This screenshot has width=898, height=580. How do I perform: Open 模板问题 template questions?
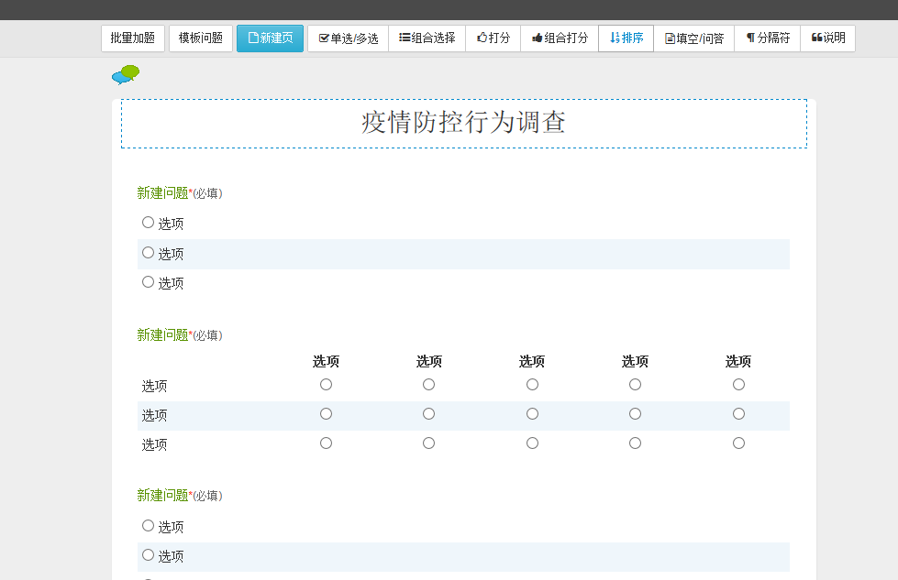pyautogui.click(x=201, y=38)
